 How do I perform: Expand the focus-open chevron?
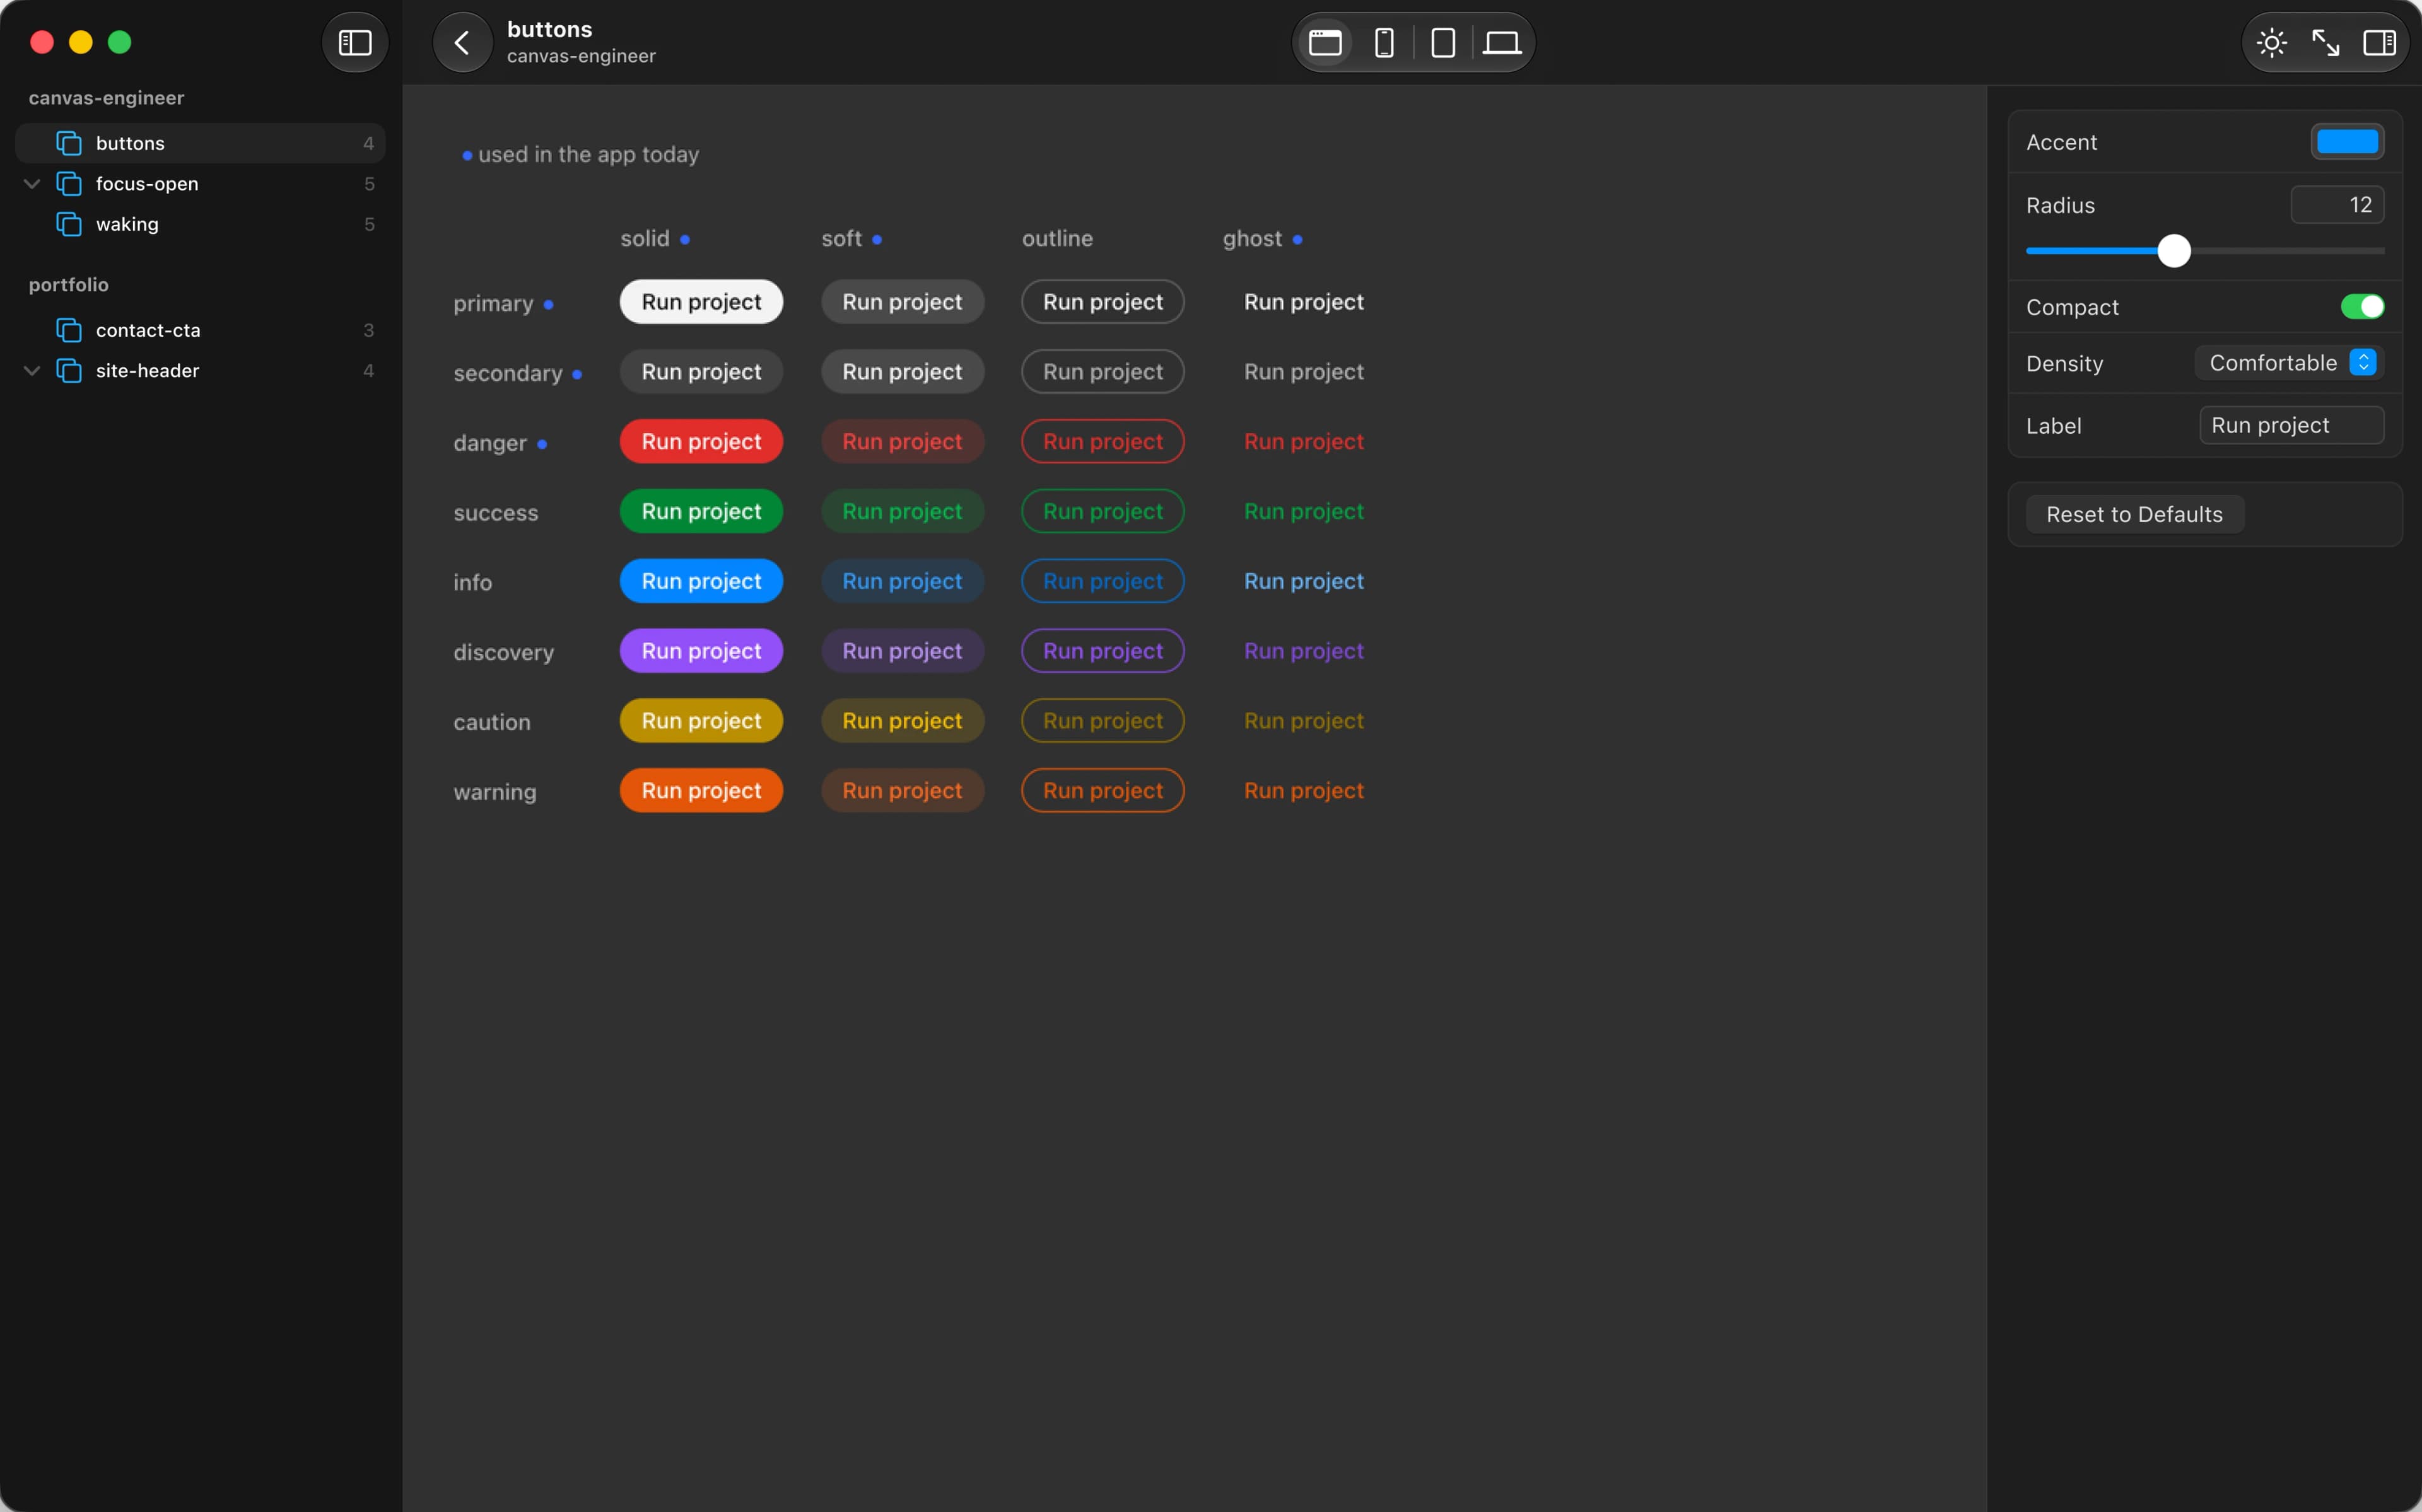pos(32,184)
